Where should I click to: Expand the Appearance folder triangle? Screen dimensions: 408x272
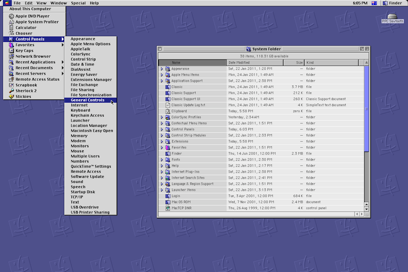point(162,69)
